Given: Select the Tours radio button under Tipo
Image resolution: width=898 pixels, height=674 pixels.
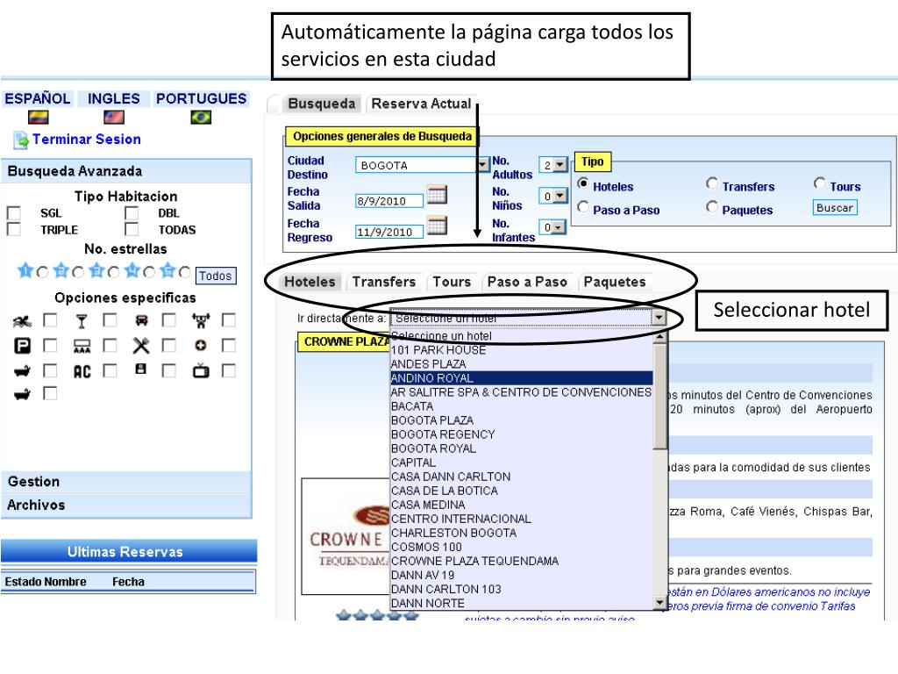Looking at the screenshot, I should (x=820, y=183).
